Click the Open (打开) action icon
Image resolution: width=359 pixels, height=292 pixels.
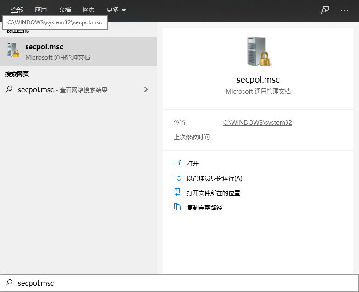pyautogui.click(x=177, y=163)
